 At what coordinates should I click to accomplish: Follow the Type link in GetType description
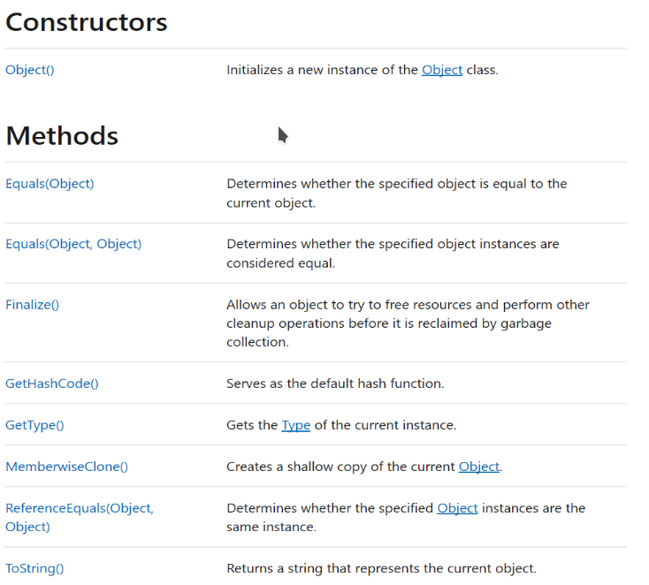click(x=295, y=425)
